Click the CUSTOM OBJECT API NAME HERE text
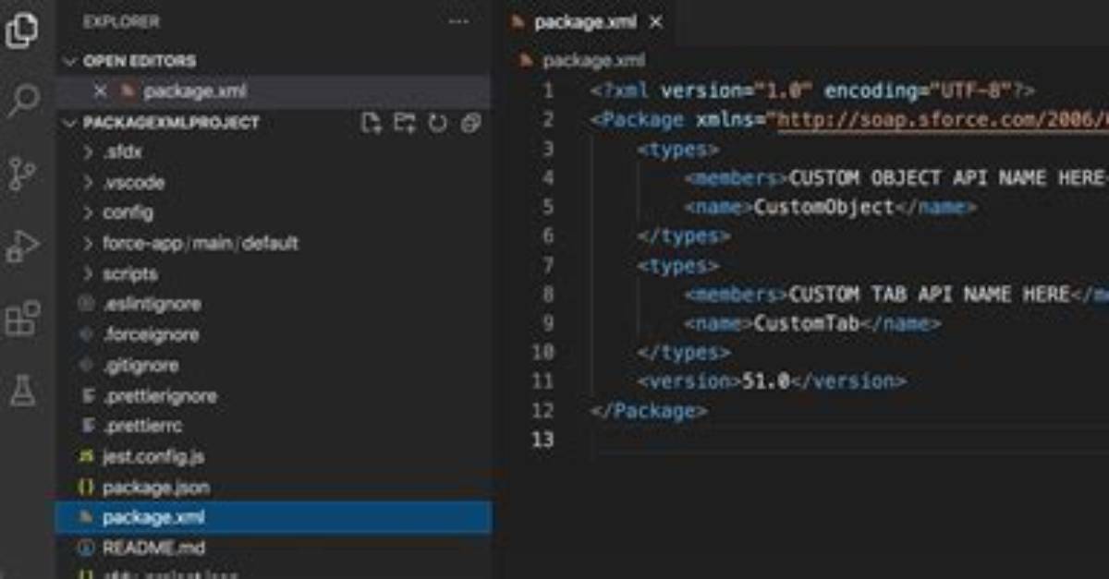The width and height of the screenshot is (1109, 579). click(946, 177)
